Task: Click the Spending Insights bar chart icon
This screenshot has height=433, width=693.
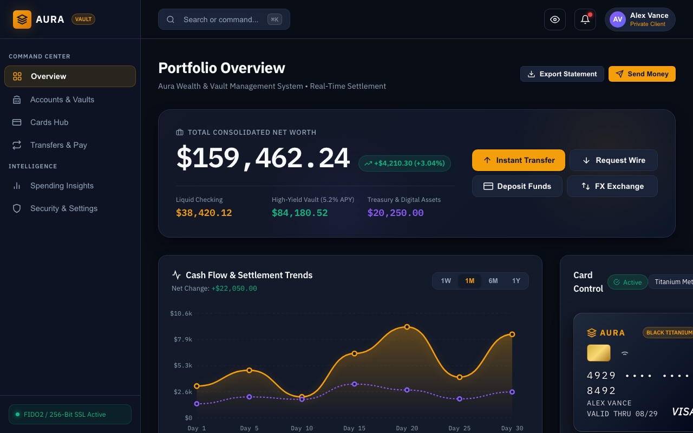Action: tap(17, 186)
